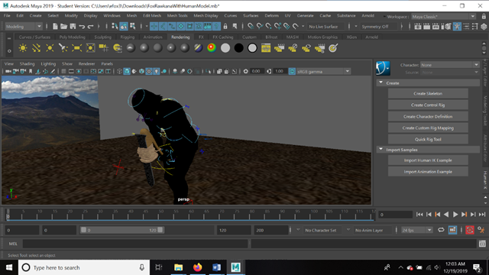Click the range slider handle near 120
This screenshot has height=275, width=489.
[x=160, y=230]
